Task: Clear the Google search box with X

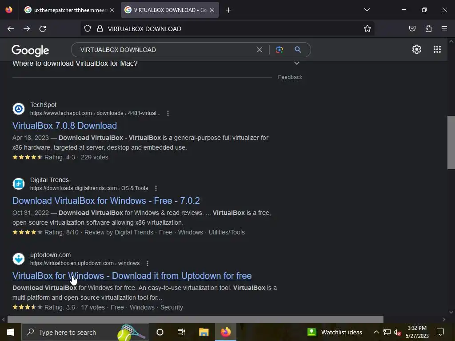Action: pos(259,50)
